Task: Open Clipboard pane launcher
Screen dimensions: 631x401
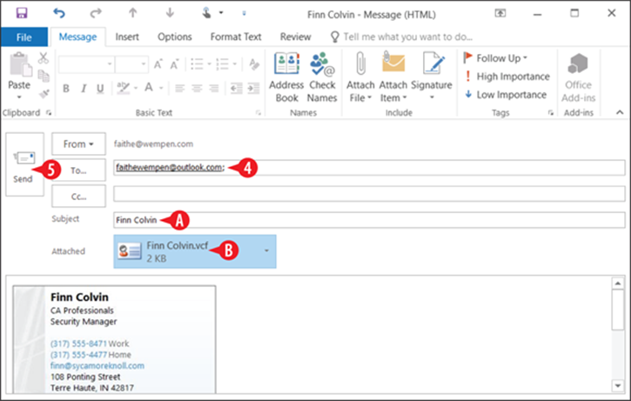Action: (x=49, y=113)
